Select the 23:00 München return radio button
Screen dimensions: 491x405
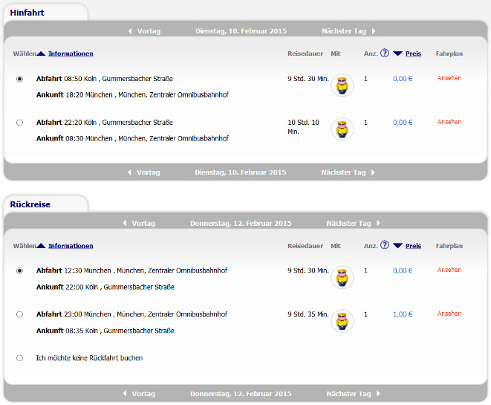coord(19,314)
